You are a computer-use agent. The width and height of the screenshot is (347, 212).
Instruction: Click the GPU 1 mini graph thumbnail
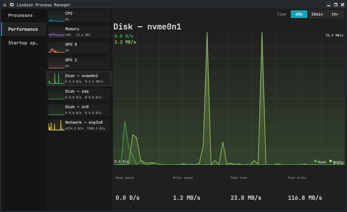(56, 63)
